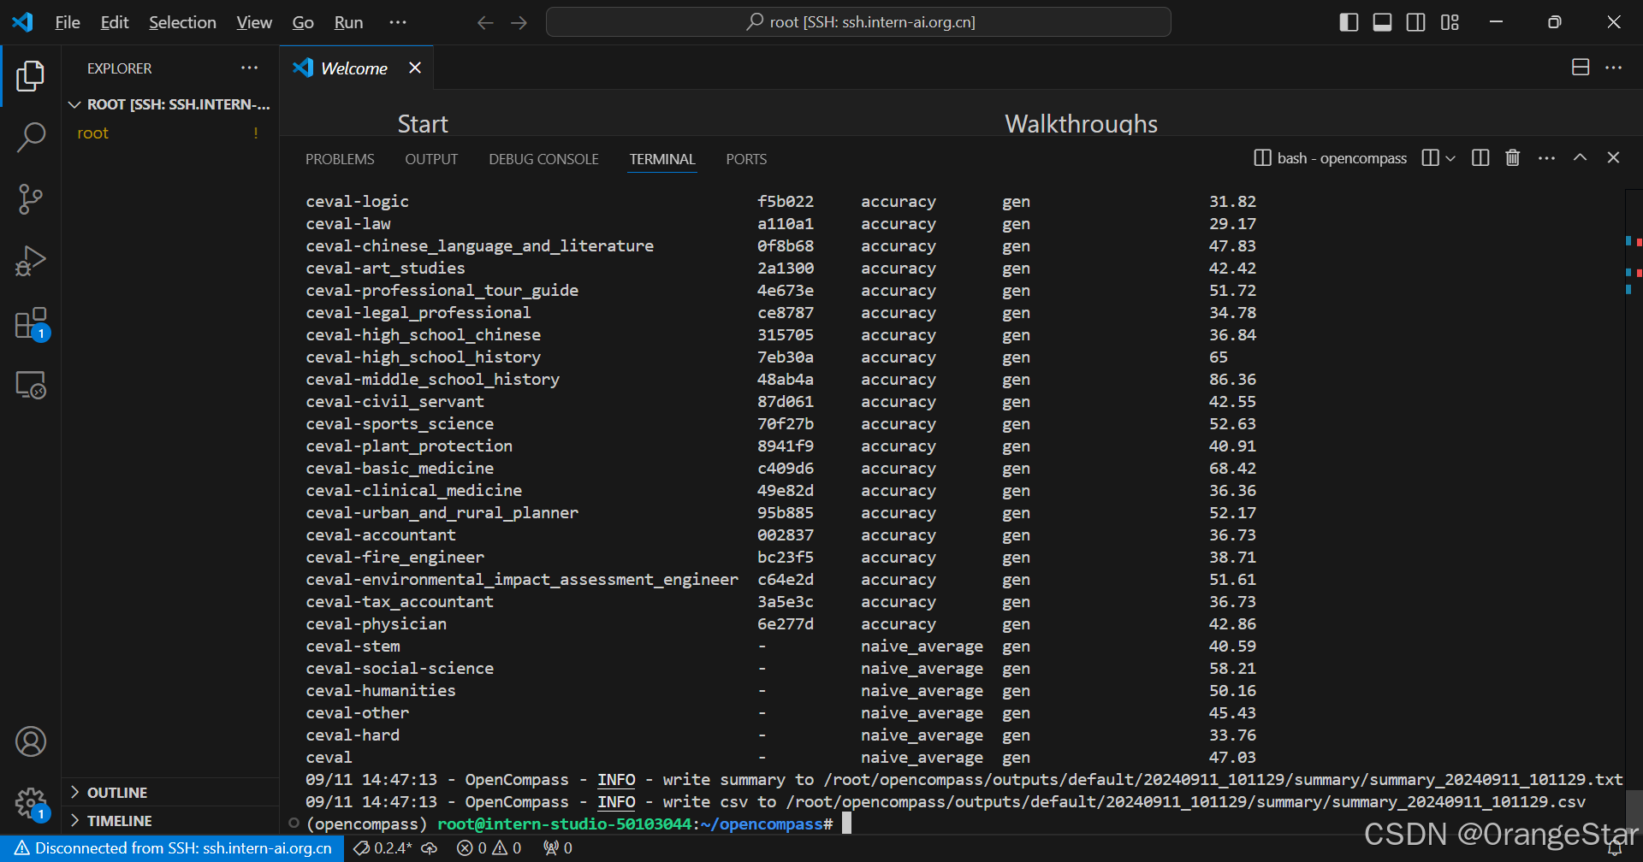
Task: Switch to the OUTPUT tab
Action: (431, 159)
